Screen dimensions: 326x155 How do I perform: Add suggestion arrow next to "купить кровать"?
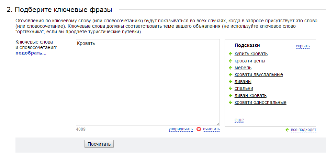pos(231,54)
